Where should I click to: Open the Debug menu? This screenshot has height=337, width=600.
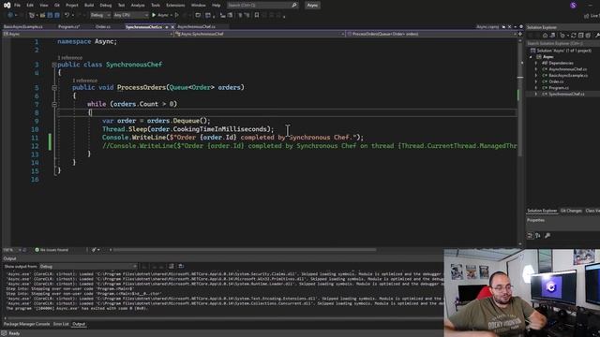click(x=106, y=6)
